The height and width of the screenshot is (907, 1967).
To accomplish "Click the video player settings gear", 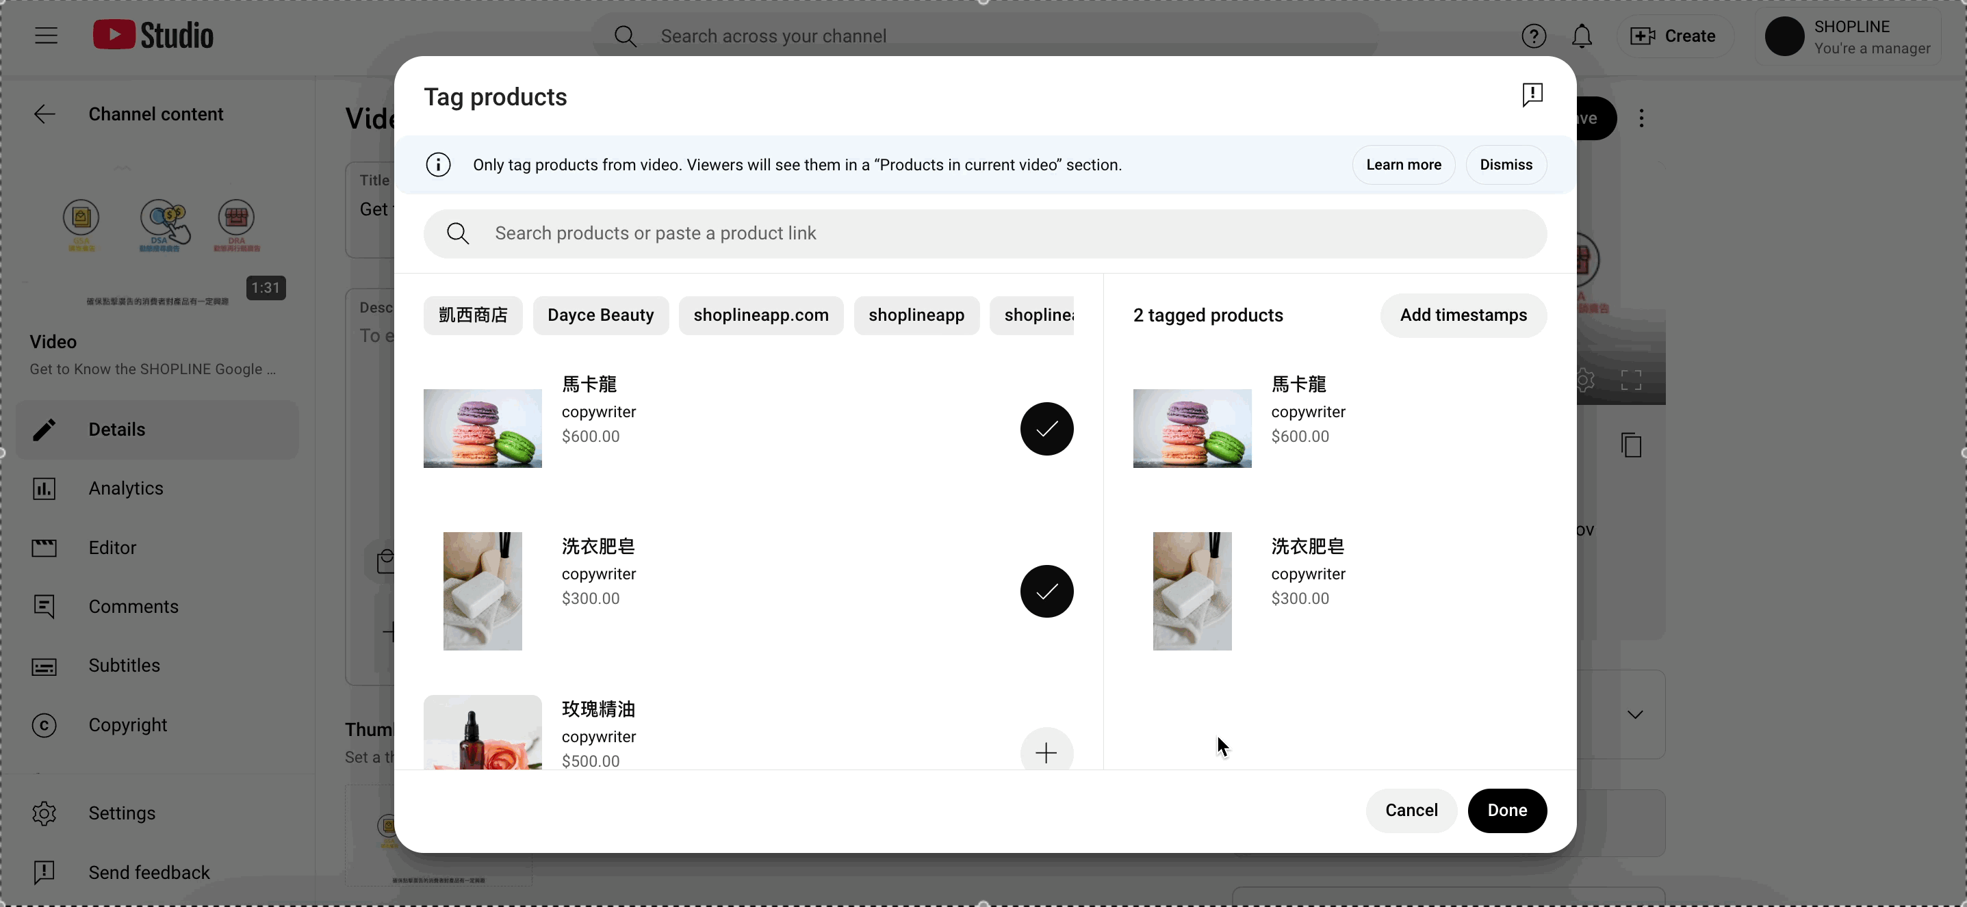I will (x=1584, y=380).
